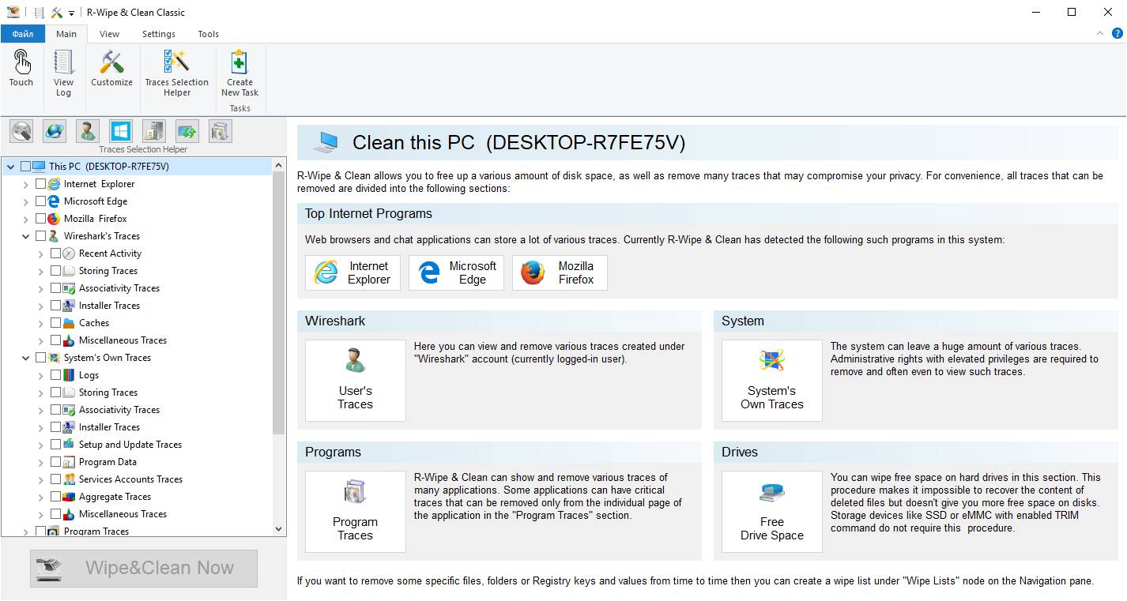Click Create New Task

point(240,73)
